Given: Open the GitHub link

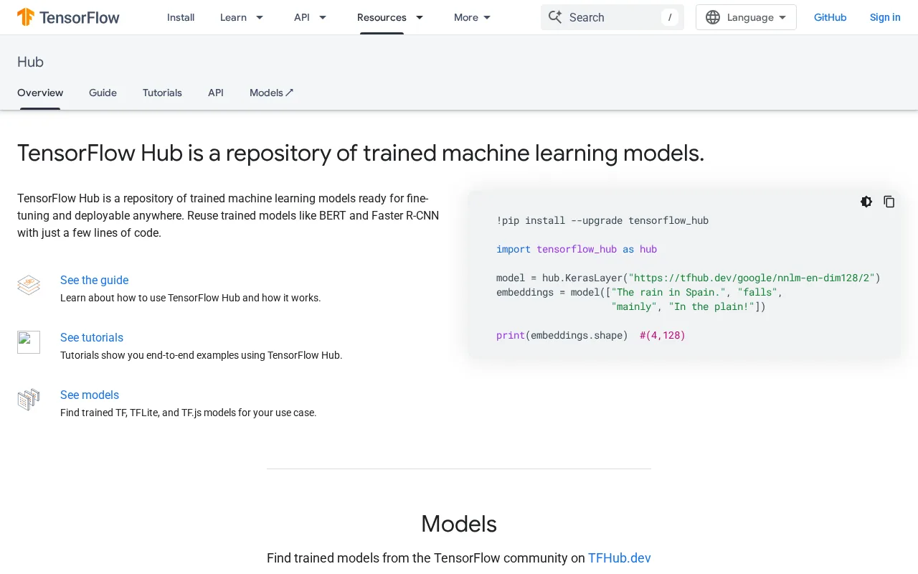Looking at the screenshot, I should pyautogui.click(x=830, y=17).
